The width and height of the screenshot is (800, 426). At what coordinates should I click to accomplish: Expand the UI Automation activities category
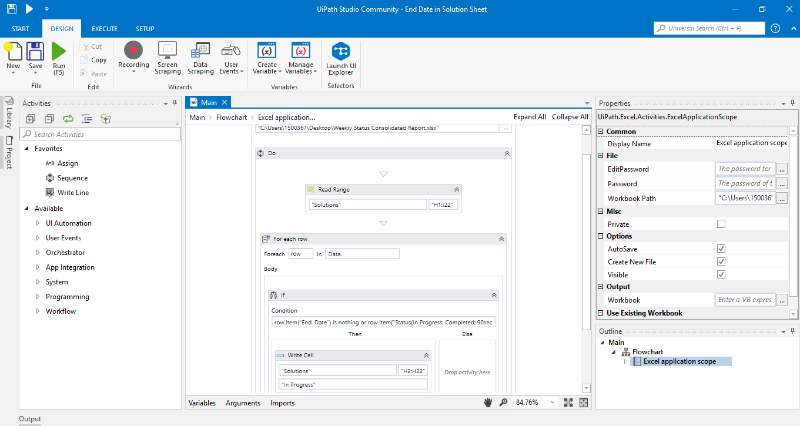point(38,223)
